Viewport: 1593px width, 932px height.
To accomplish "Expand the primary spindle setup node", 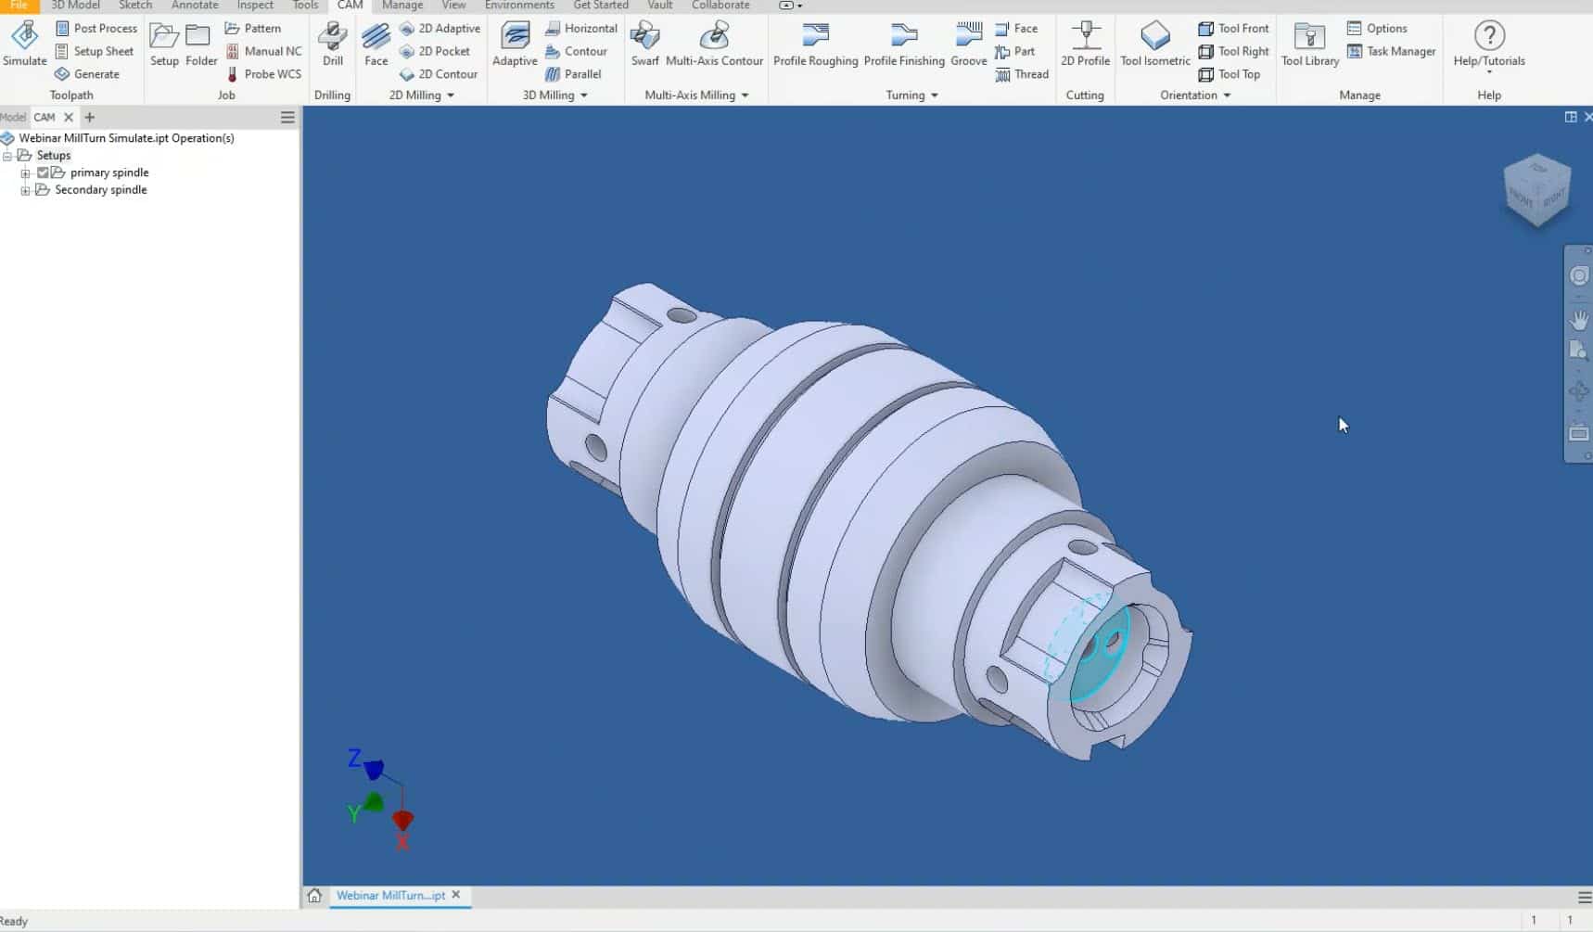I will tap(26, 173).
